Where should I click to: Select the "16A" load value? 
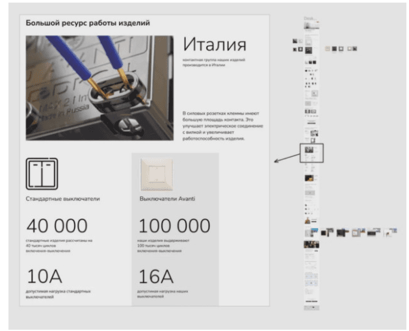tap(155, 276)
